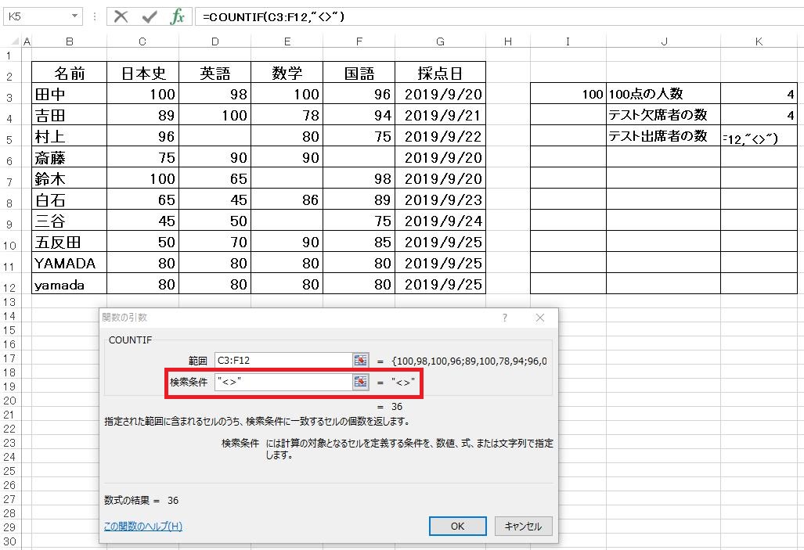Screen dimensions: 804x550
Task: Click into the 範囲 input field
Action: click(282, 360)
